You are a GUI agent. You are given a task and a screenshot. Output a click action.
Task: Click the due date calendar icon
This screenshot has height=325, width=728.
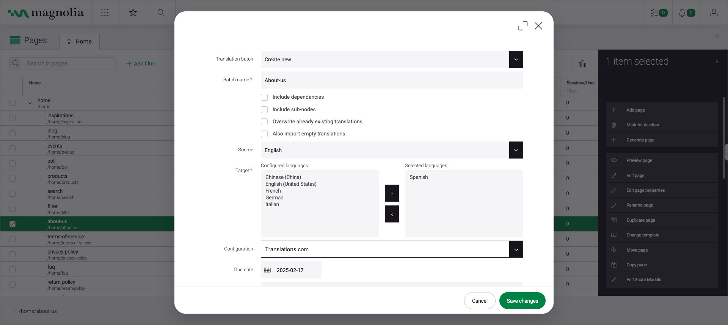[x=267, y=270]
